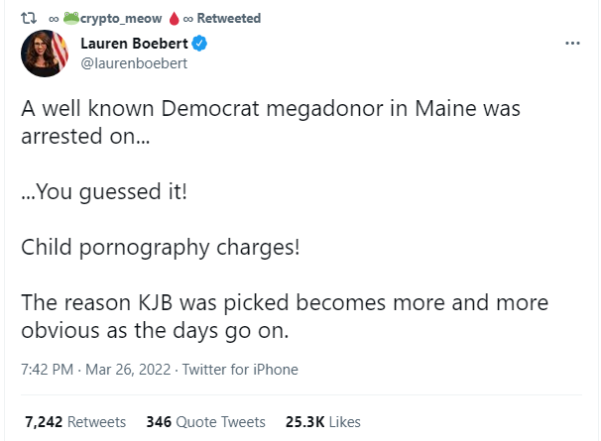The width and height of the screenshot is (601, 441).
Task: Click the "...You guessed it!" line
Action: tap(103, 191)
